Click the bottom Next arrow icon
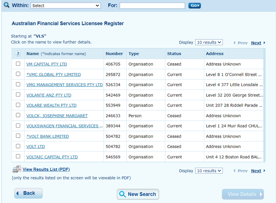The height and width of the screenshot is (203, 276). pos(264,170)
